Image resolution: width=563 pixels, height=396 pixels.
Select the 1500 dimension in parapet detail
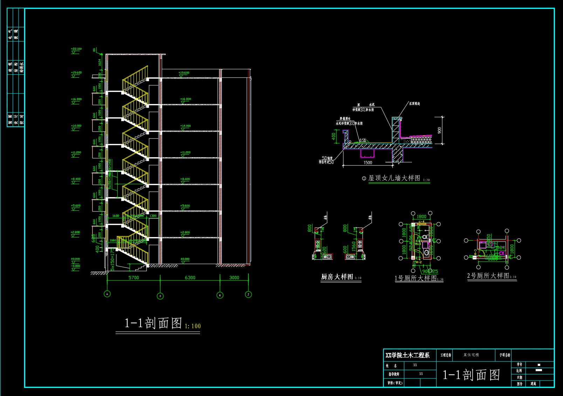(x=368, y=163)
